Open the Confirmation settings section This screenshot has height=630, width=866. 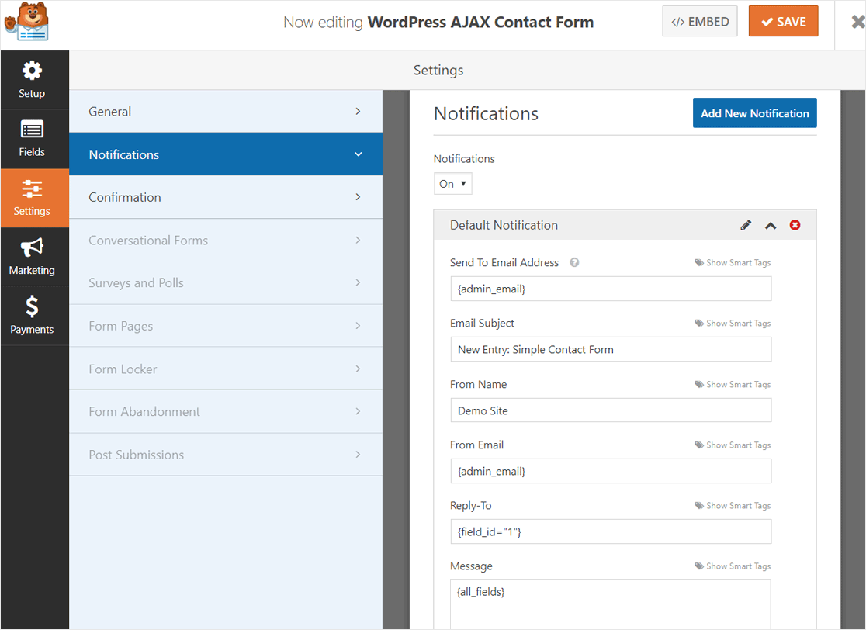click(225, 197)
